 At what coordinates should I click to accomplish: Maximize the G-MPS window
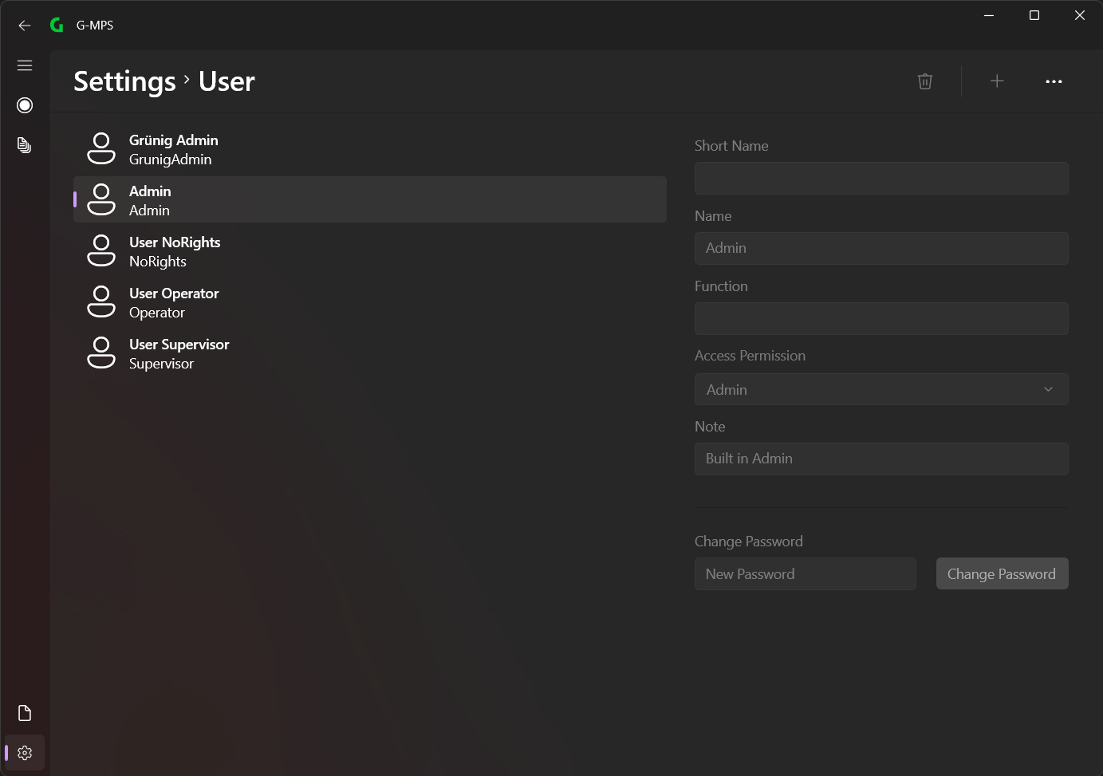coord(1034,15)
